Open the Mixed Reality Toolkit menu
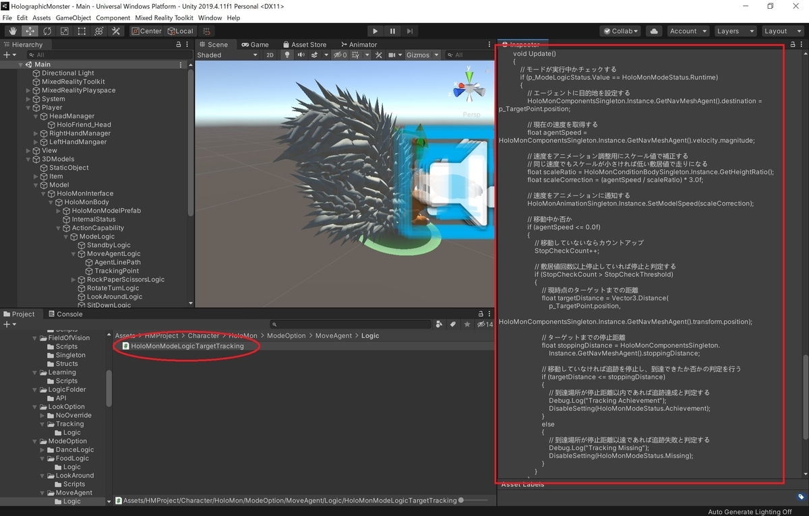 pyautogui.click(x=164, y=18)
